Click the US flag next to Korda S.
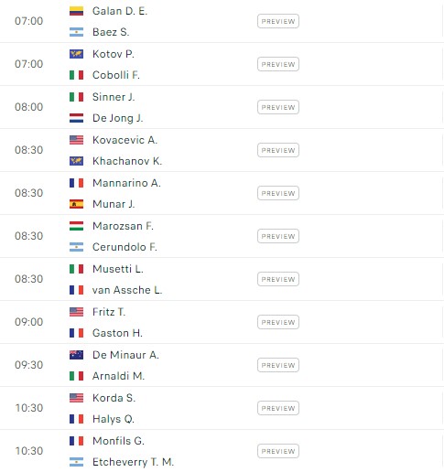 (x=76, y=398)
